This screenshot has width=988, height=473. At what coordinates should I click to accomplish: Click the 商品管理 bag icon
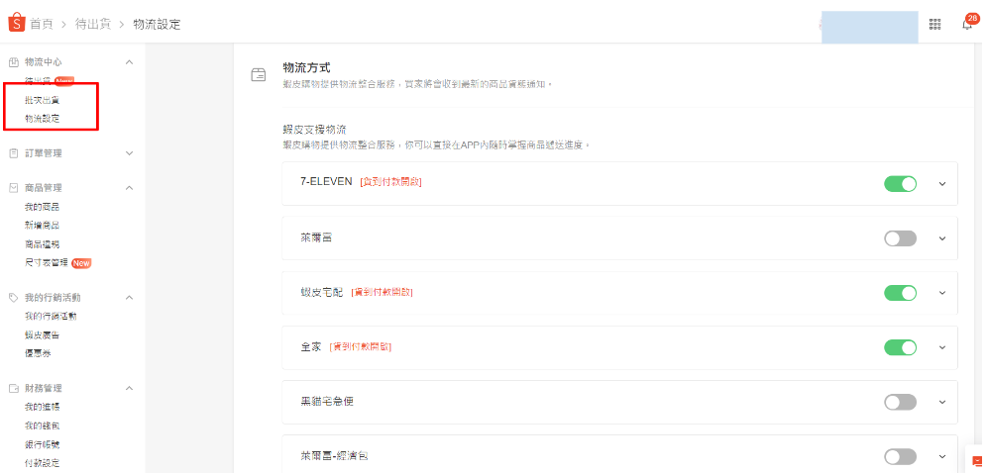(x=13, y=188)
